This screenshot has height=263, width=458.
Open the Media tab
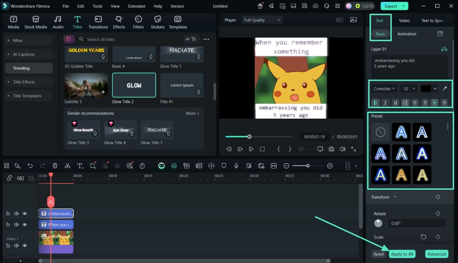[x=13, y=22]
